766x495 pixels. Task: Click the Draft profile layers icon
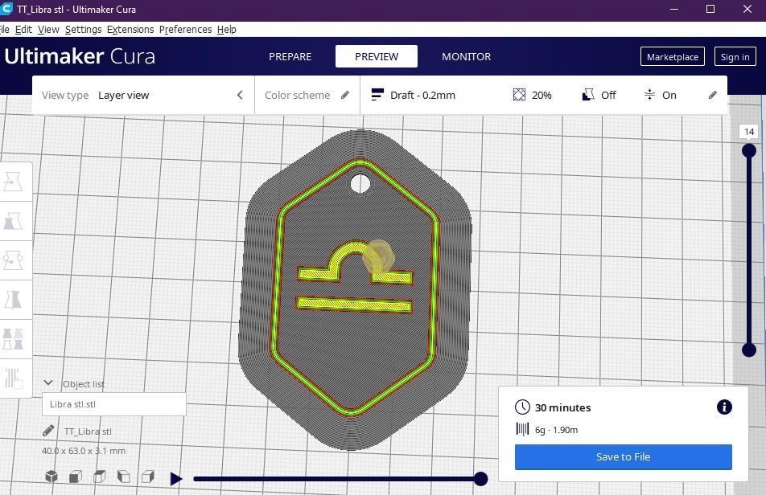(x=377, y=95)
